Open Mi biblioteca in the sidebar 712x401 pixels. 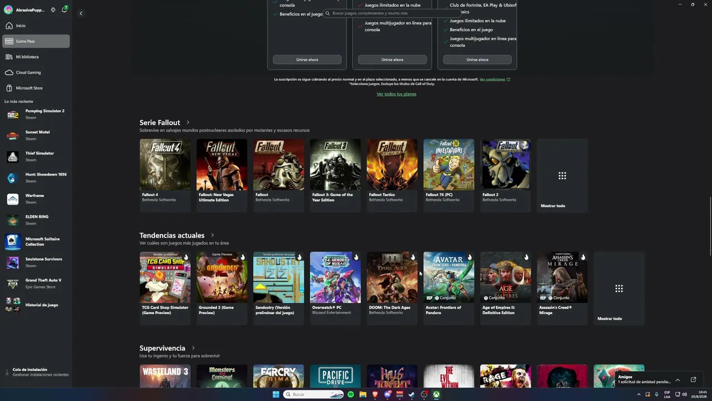pyautogui.click(x=36, y=57)
